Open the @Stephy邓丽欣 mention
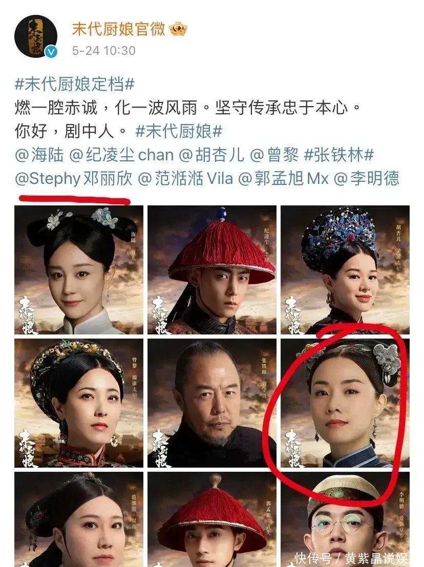This screenshot has height=567, width=424. click(74, 179)
